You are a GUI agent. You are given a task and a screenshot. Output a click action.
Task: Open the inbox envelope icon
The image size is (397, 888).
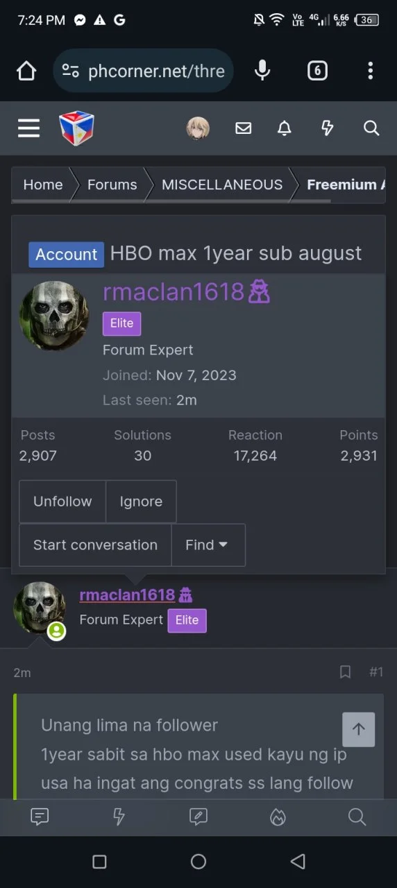tap(243, 128)
